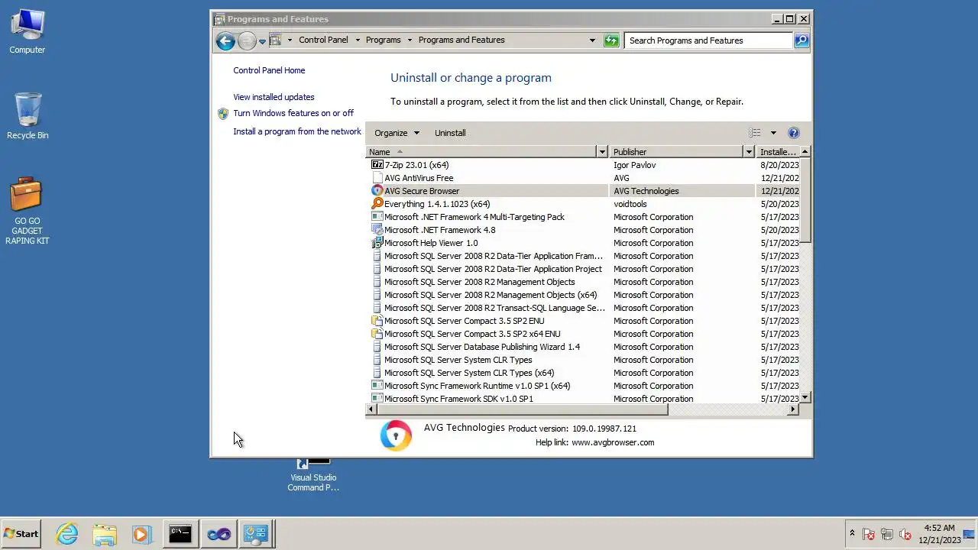Click the www.avgbrowser.com help link text

click(613, 442)
